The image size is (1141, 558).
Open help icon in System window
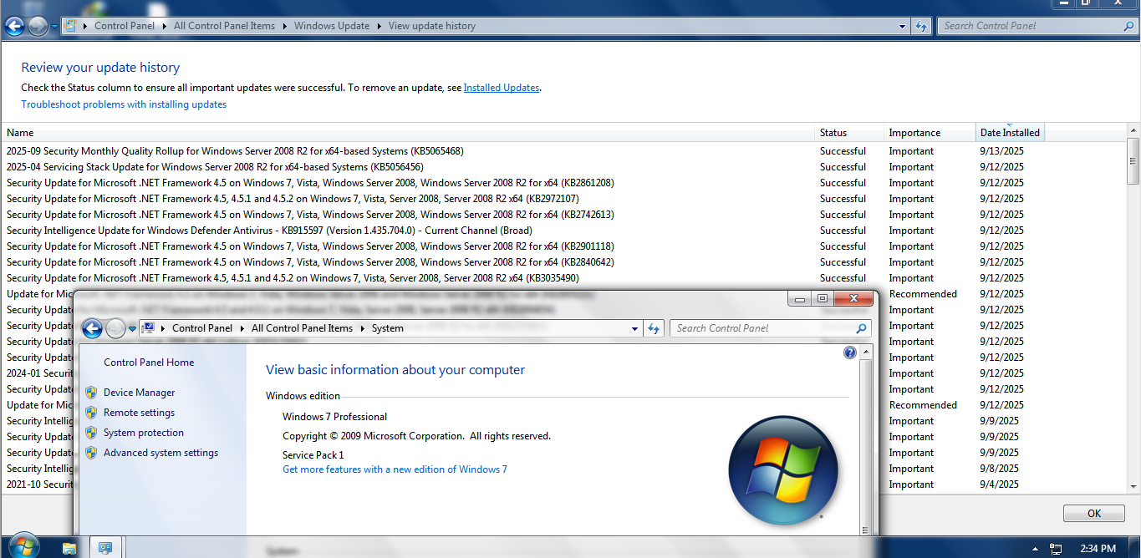click(x=850, y=353)
